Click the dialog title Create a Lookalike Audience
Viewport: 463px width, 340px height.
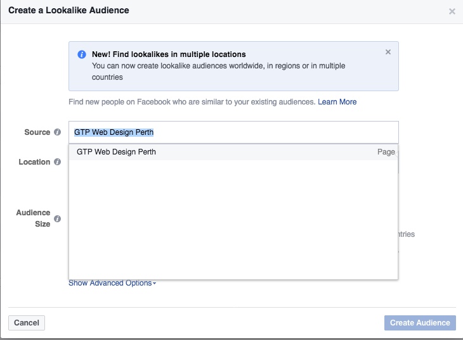point(68,11)
